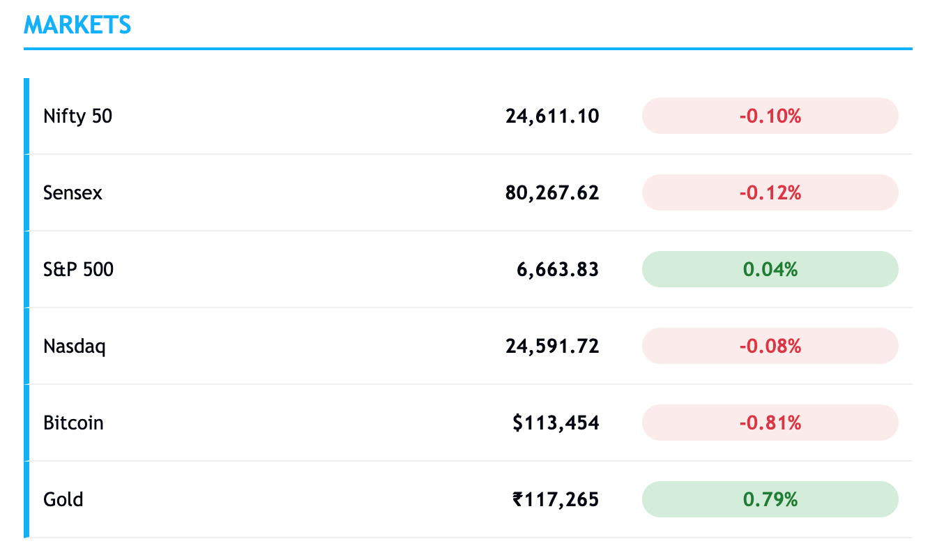Image resolution: width=937 pixels, height=555 pixels.
Task: Click the -0.08% Nasdaq change badge
Action: point(770,346)
